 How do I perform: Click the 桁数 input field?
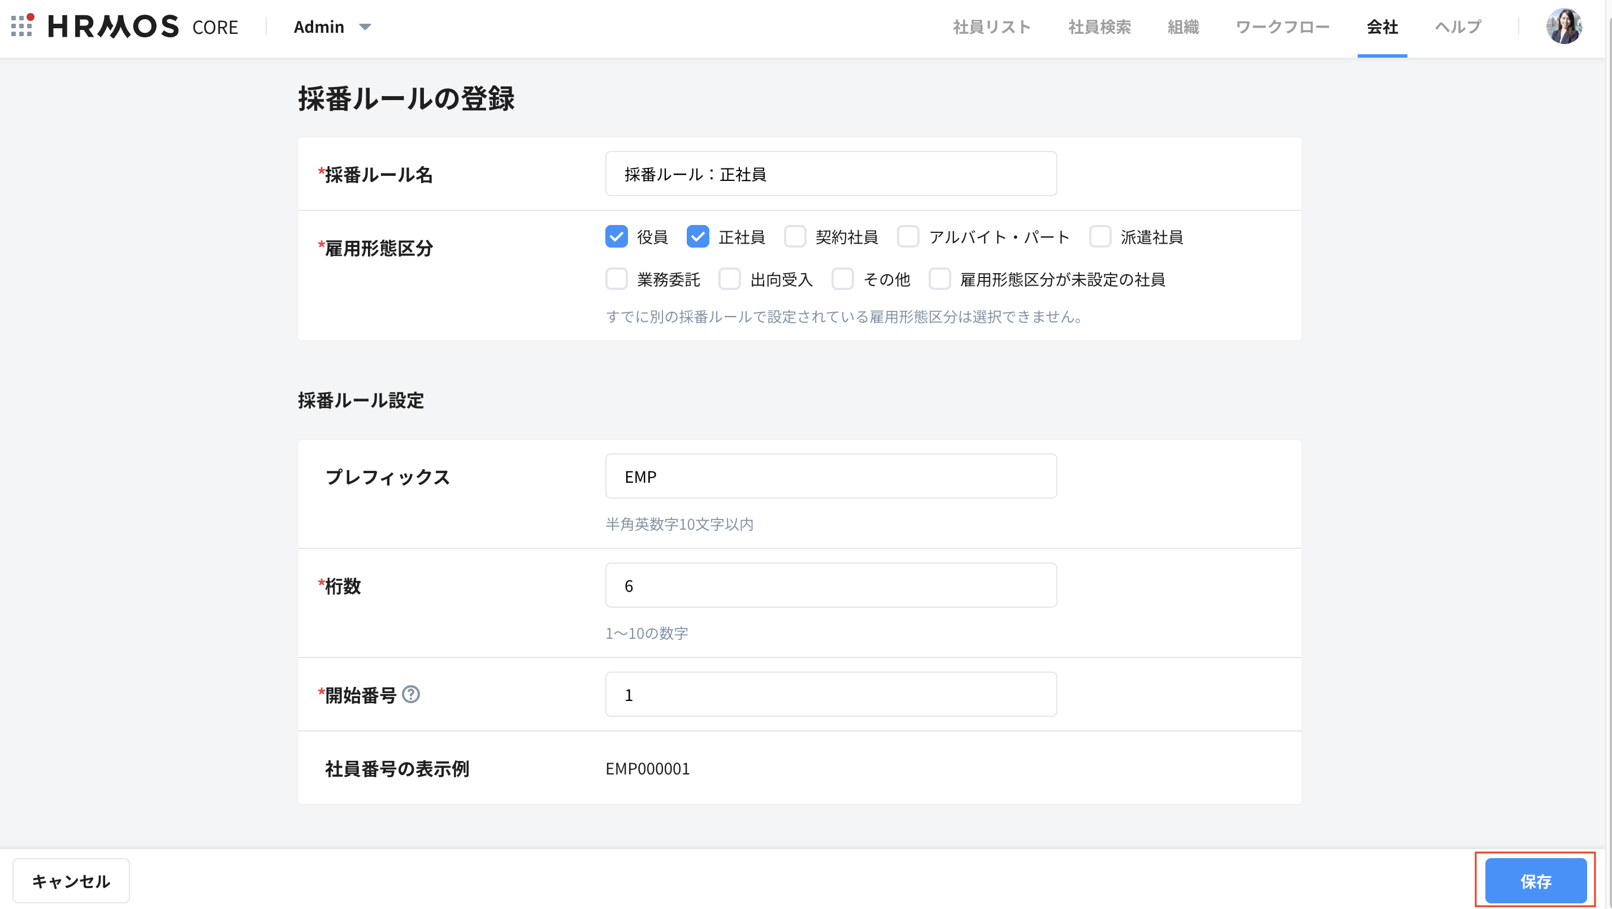pyautogui.click(x=831, y=585)
